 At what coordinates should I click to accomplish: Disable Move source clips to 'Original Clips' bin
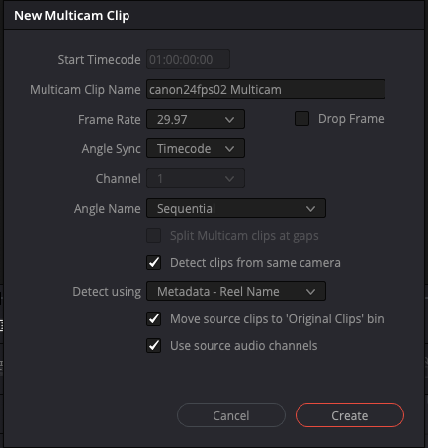click(154, 319)
